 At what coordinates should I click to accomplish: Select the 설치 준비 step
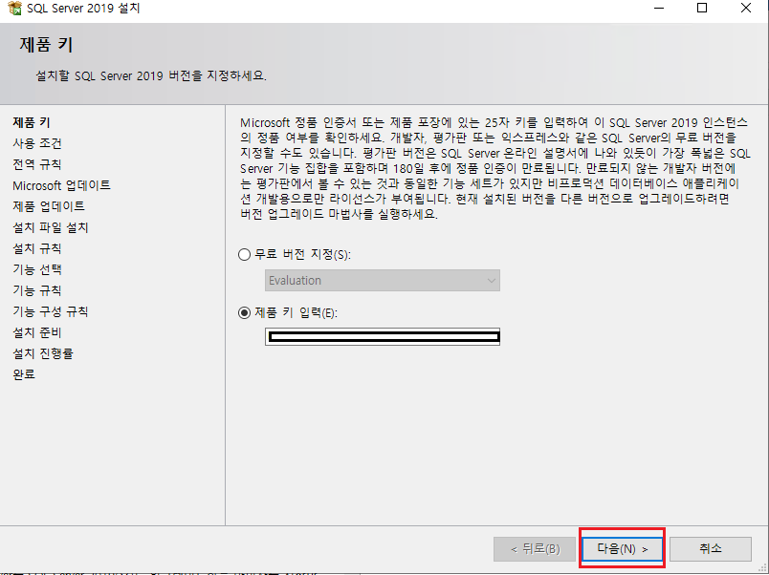pos(37,333)
